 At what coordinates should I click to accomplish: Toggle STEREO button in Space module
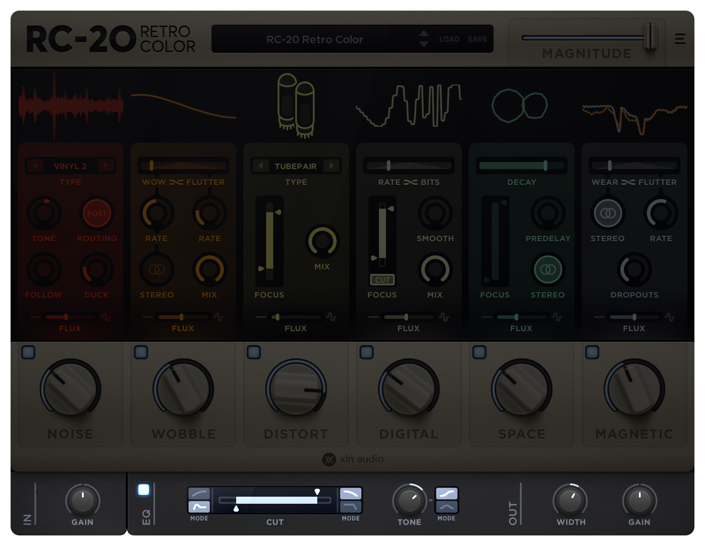point(548,269)
